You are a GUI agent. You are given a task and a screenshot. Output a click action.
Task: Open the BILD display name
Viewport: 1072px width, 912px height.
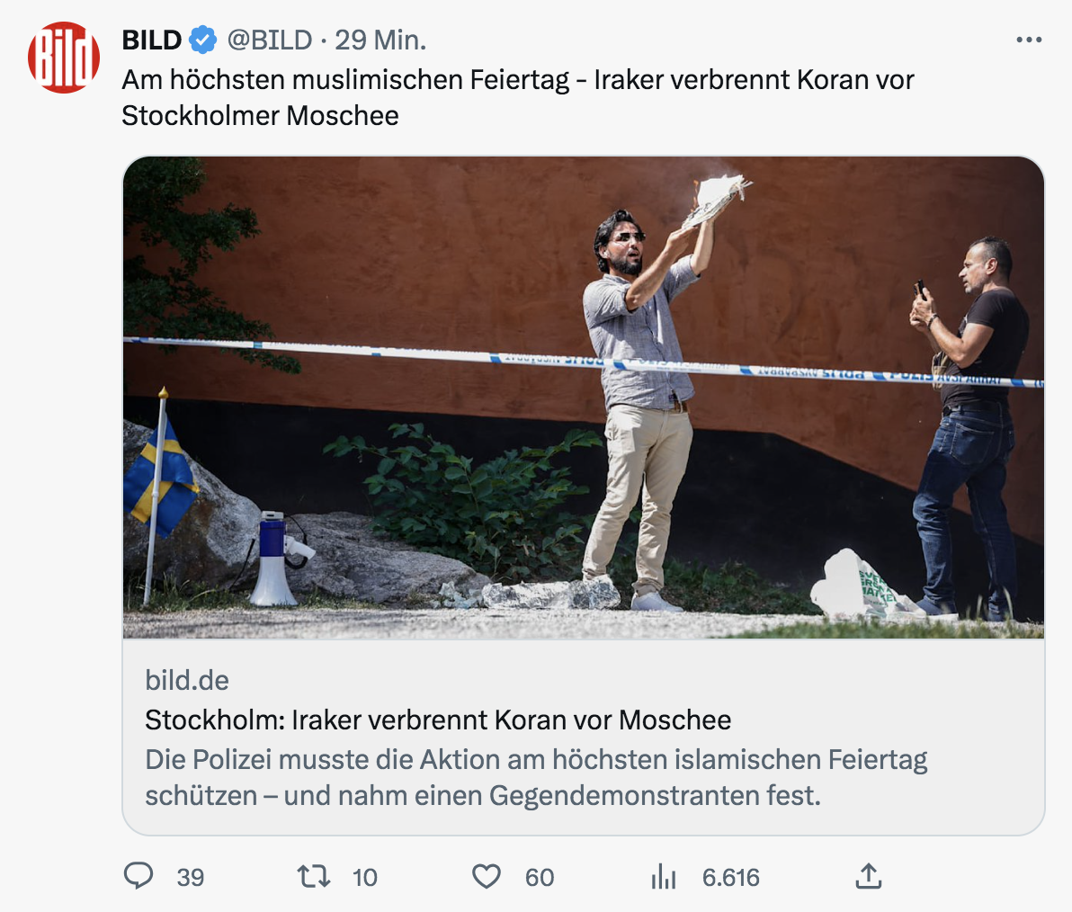click(152, 40)
